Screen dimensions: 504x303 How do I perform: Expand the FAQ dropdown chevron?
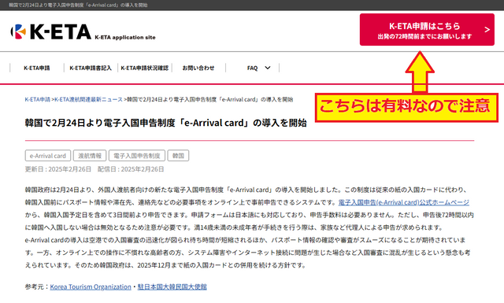268,68
